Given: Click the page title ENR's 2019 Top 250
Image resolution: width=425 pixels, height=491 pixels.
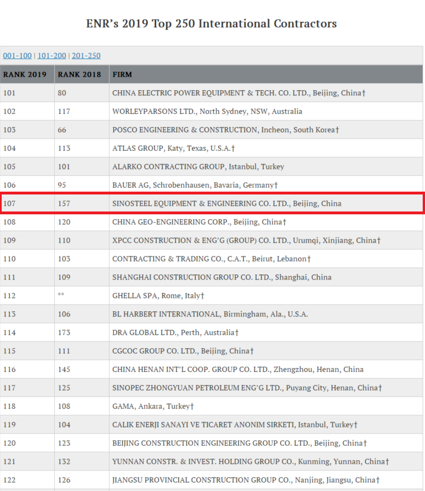Looking at the screenshot, I should pyautogui.click(x=212, y=23).
